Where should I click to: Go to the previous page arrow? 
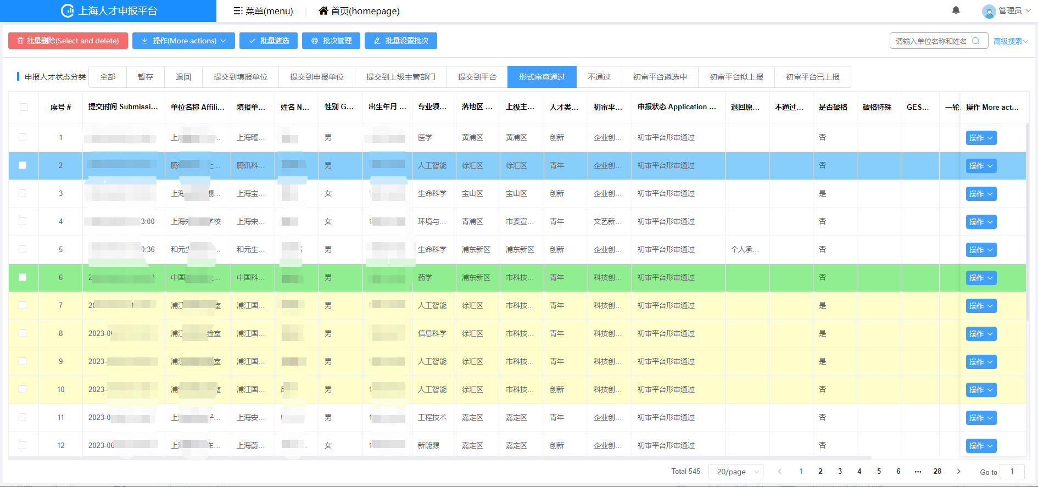(779, 471)
